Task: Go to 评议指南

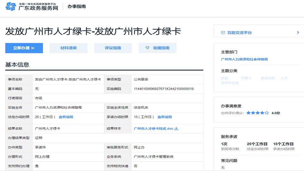Action: 113,48
